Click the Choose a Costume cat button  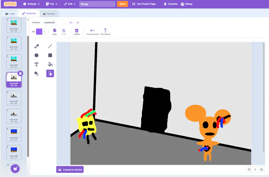point(15,169)
